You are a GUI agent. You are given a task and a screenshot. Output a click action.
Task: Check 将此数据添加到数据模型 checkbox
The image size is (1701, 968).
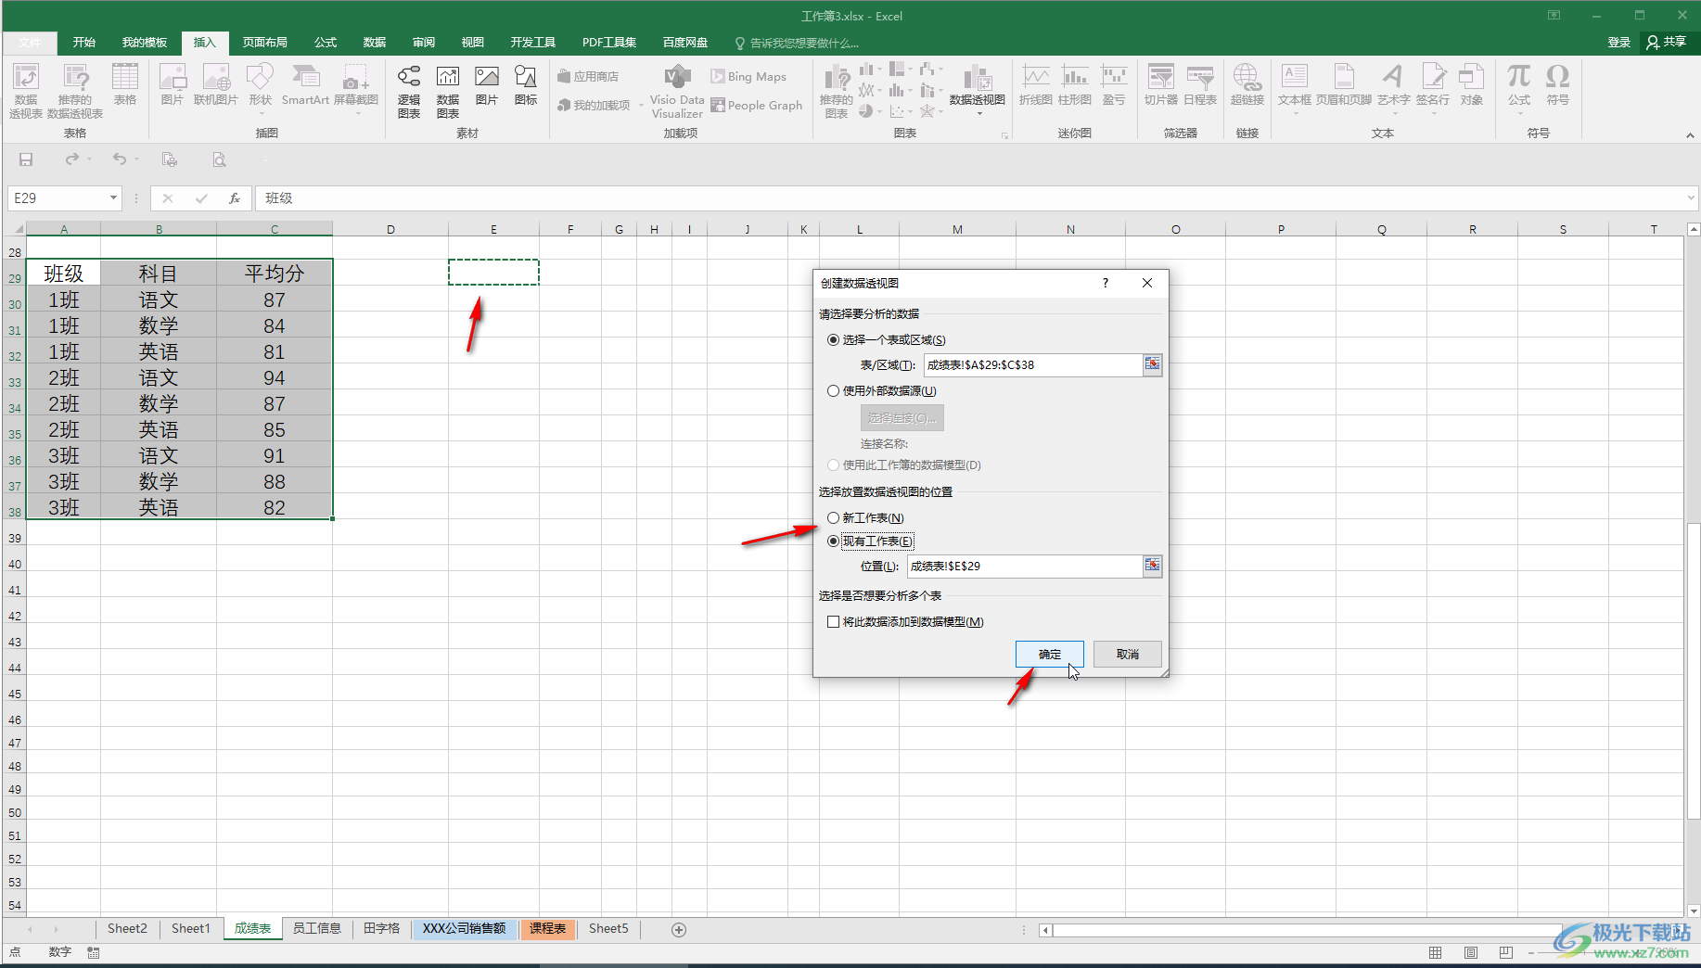[x=833, y=621]
